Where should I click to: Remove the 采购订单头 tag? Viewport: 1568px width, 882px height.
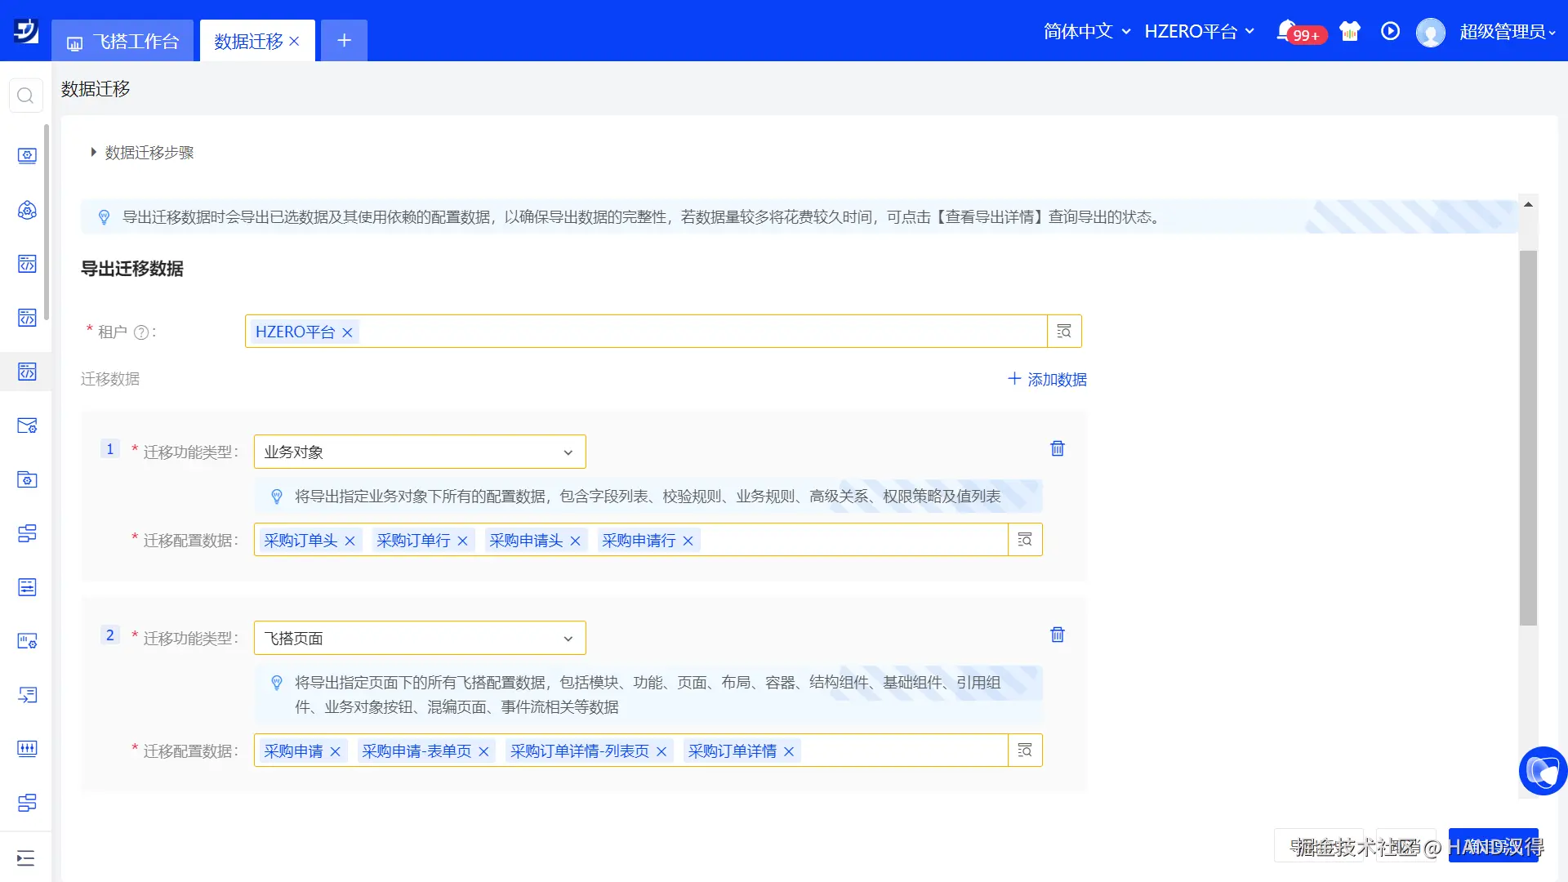(350, 541)
